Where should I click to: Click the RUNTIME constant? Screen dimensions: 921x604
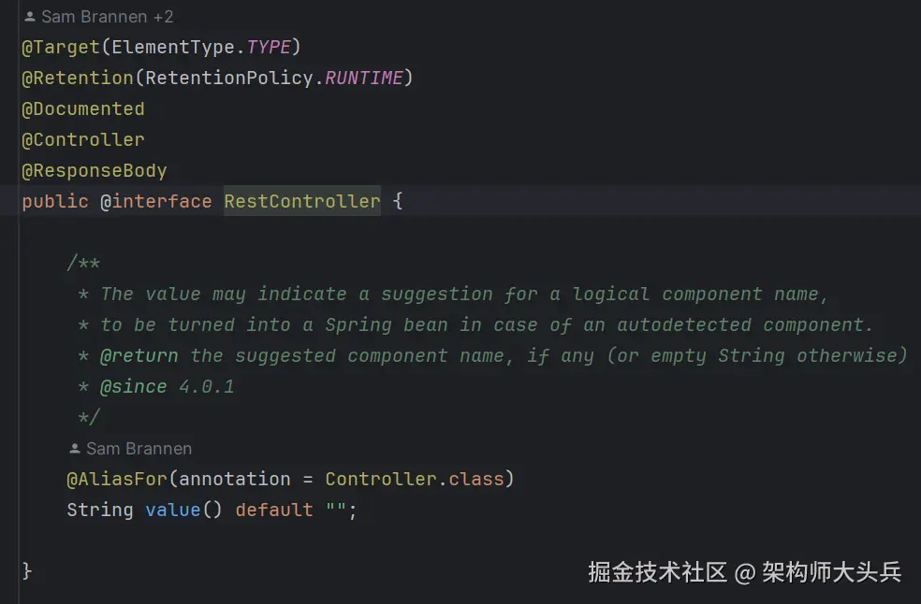click(363, 78)
